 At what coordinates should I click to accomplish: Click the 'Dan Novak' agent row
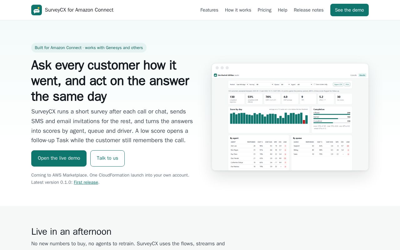coord(259,158)
